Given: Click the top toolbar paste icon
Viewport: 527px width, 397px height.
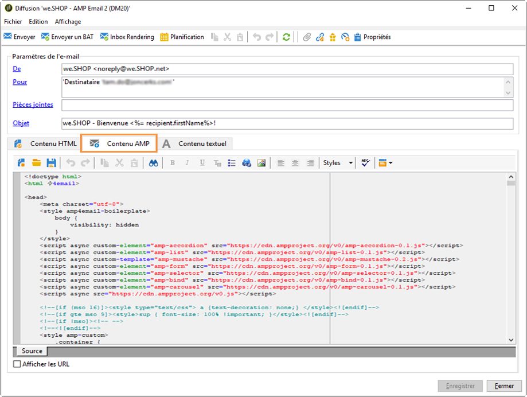Looking at the screenshot, I should (240, 37).
